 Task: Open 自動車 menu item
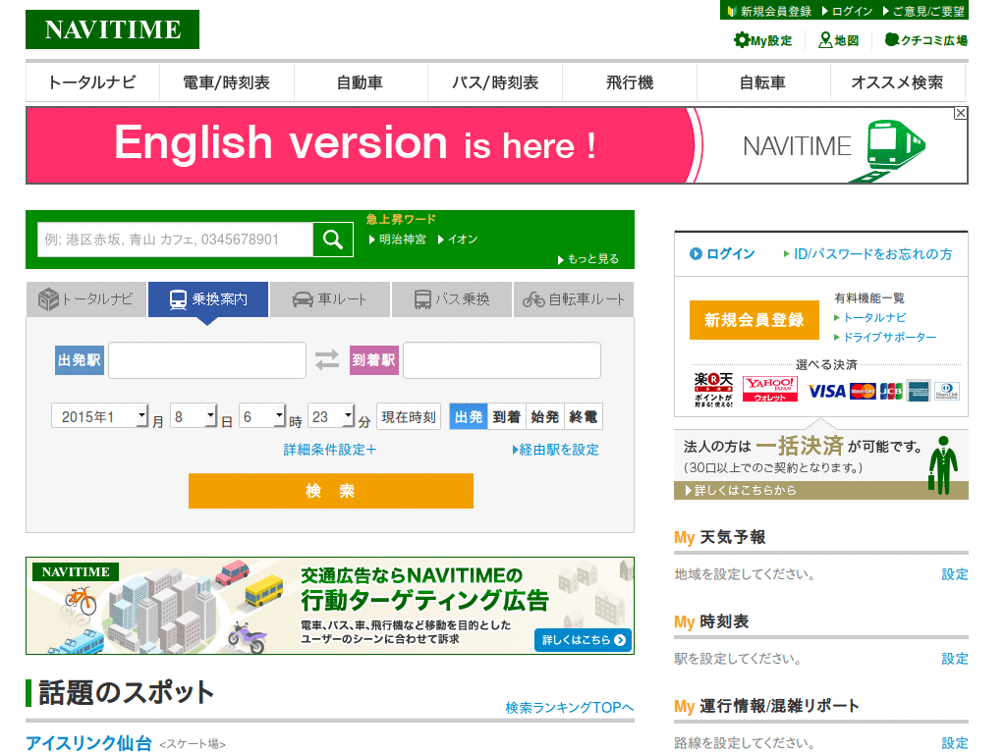click(x=360, y=82)
